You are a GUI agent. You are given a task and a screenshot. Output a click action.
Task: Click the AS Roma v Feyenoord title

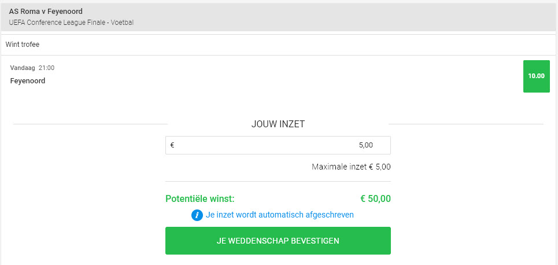pyautogui.click(x=46, y=11)
